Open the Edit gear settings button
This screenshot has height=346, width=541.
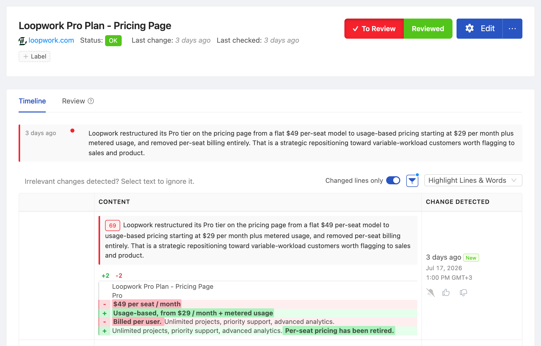[x=479, y=29]
